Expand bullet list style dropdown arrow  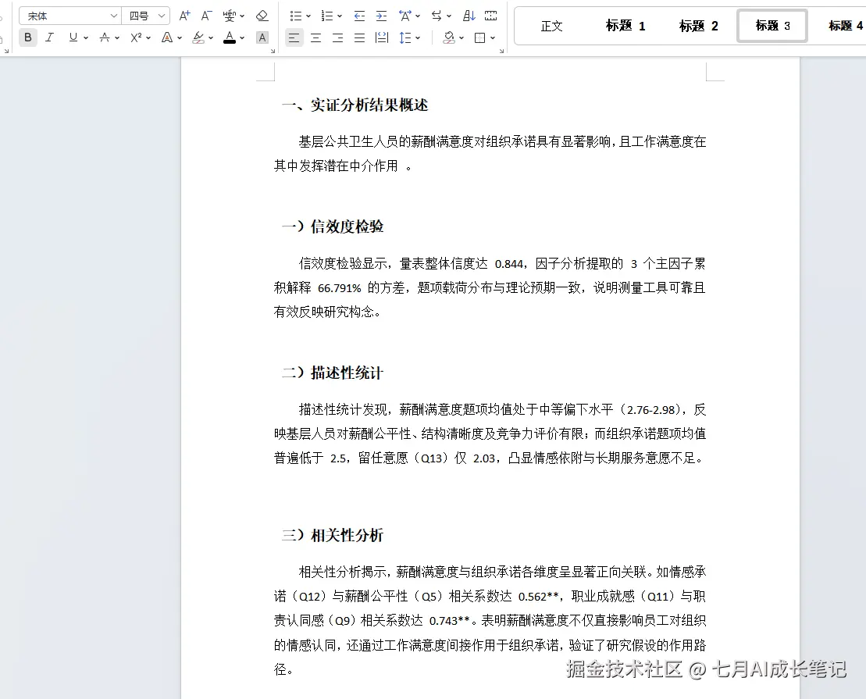308,16
